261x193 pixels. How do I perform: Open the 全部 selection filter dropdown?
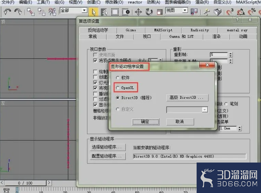pos(85,10)
